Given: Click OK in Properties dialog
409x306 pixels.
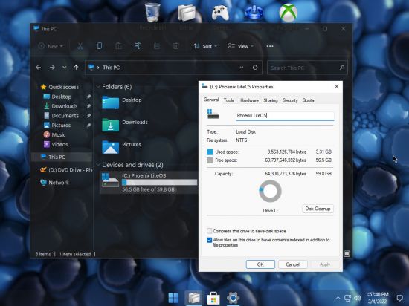Looking at the screenshot, I should pos(260,264).
